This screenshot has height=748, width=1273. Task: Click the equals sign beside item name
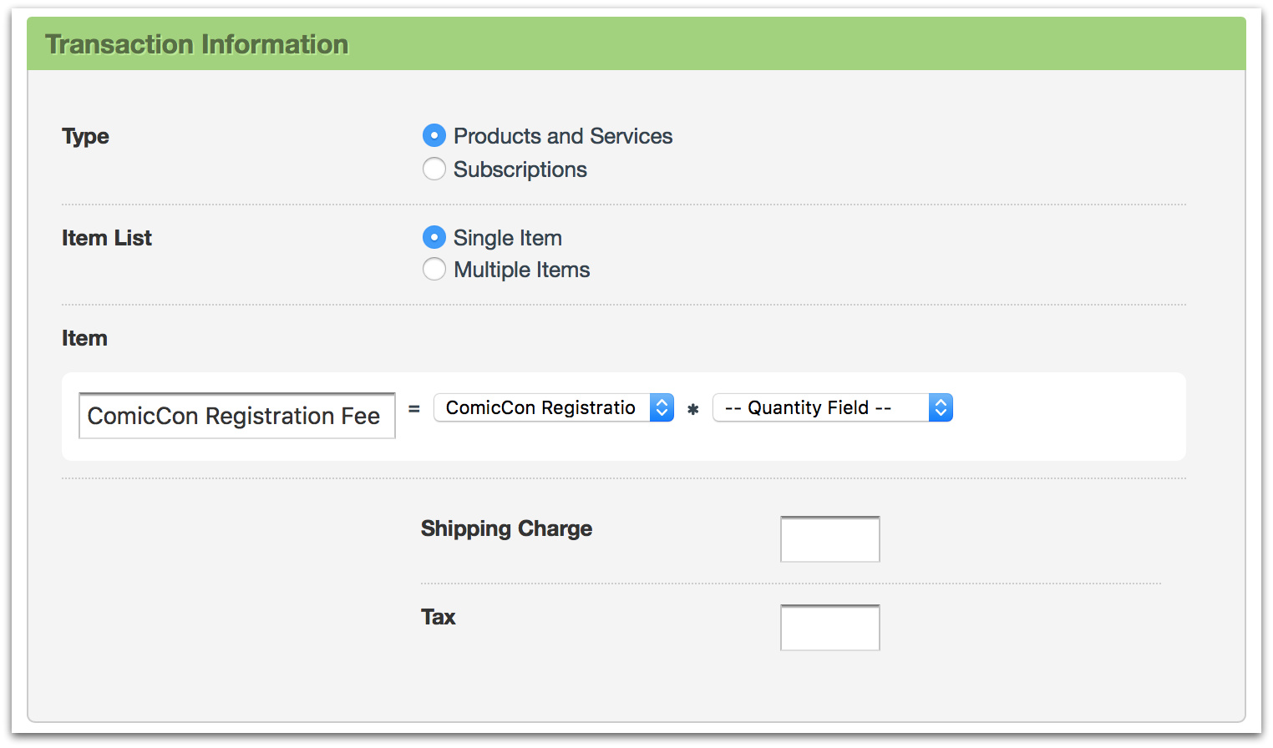tap(413, 409)
